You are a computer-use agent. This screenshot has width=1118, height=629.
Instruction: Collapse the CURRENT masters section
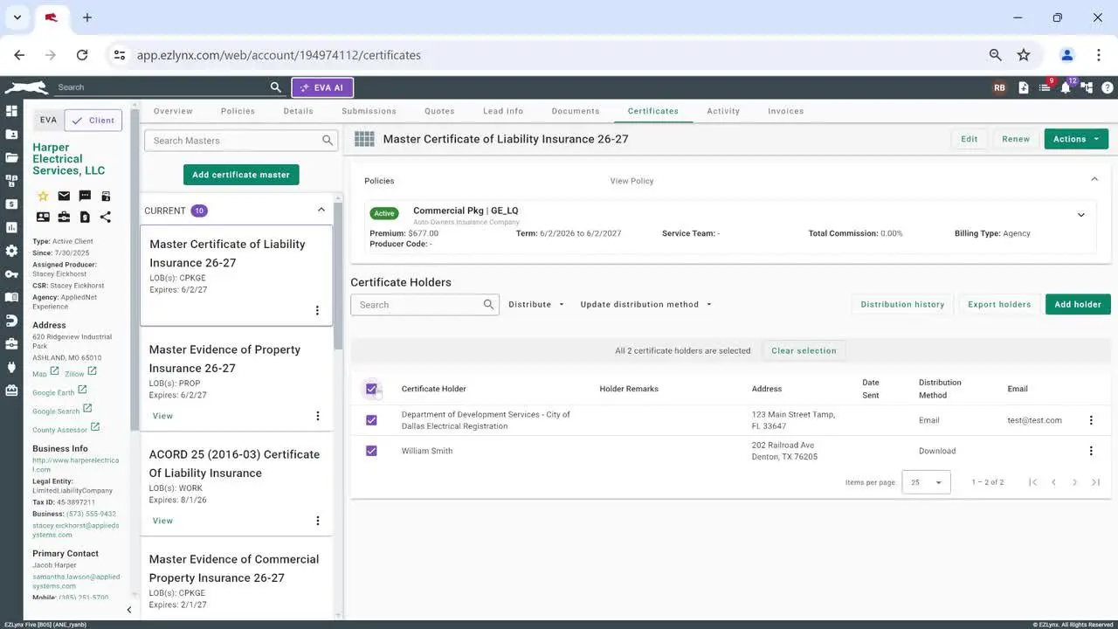[x=321, y=210]
